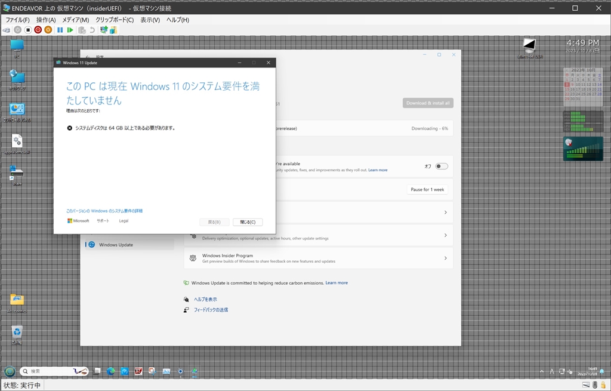Select the PC desktop icon
This screenshot has width=611, height=391.
click(x=17, y=48)
